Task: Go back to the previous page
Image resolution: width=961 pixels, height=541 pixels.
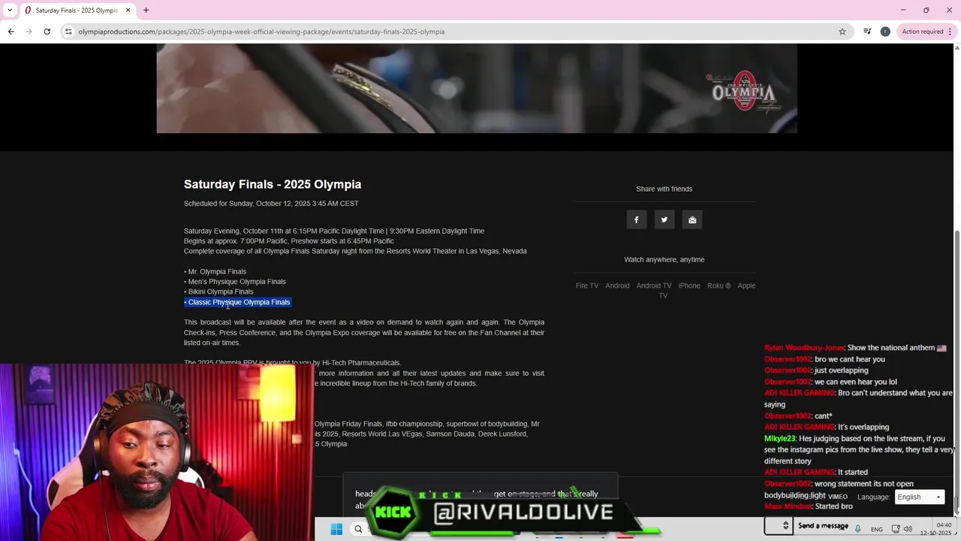Action: (x=11, y=32)
